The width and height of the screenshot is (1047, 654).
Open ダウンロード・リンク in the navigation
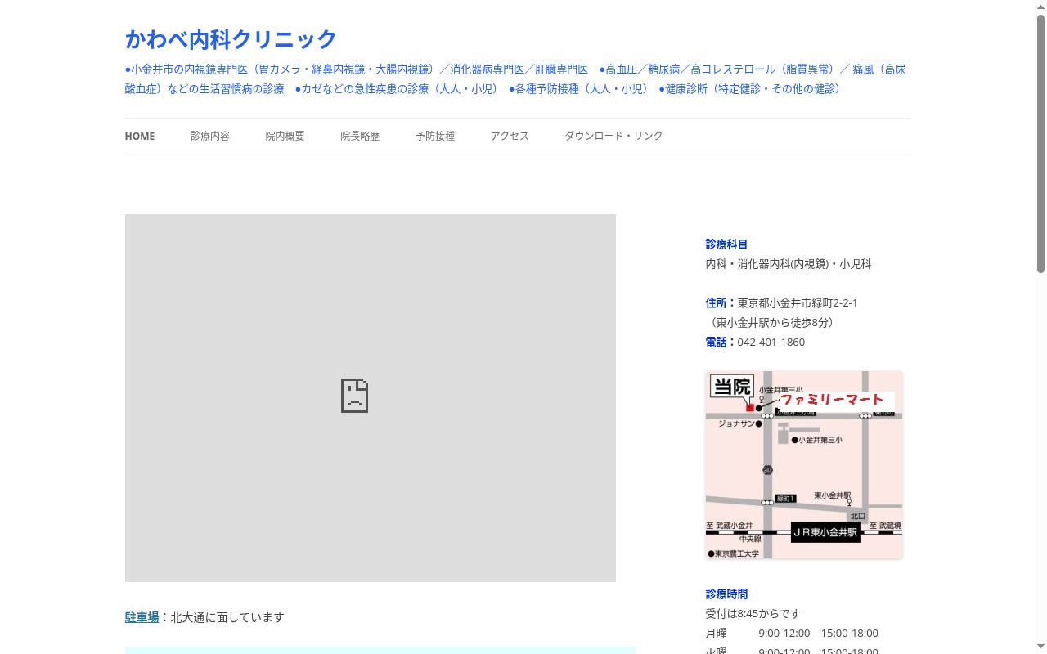(613, 137)
